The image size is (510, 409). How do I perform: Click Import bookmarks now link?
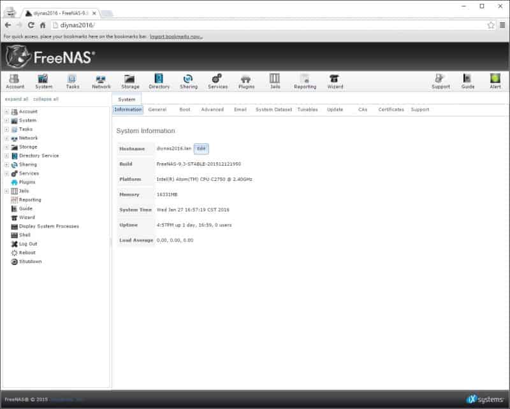(176, 36)
